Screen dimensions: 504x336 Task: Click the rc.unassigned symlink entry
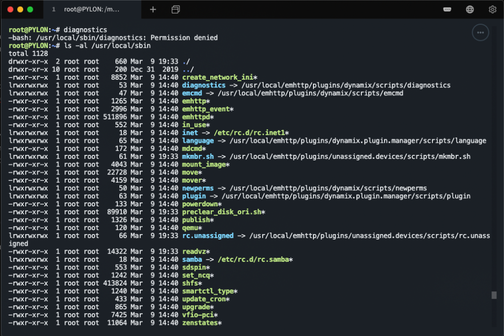point(208,236)
